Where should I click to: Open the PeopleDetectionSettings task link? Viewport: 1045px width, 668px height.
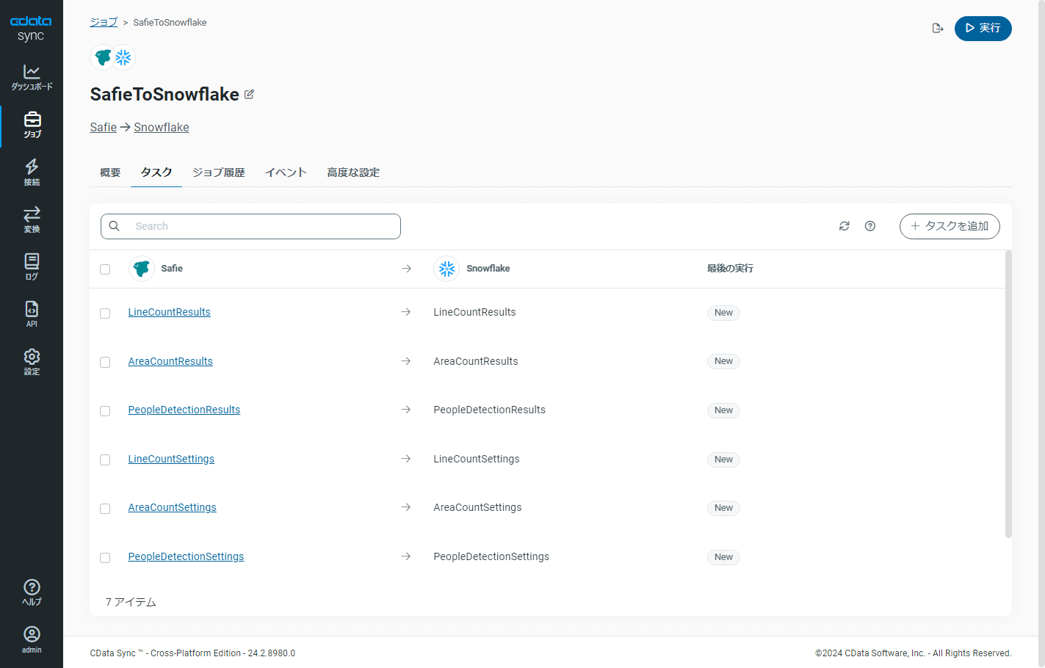187,556
